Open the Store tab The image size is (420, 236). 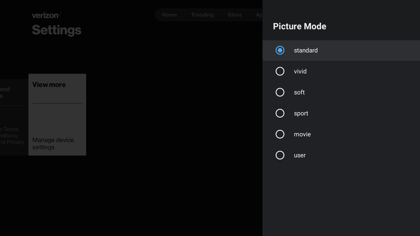(235, 15)
